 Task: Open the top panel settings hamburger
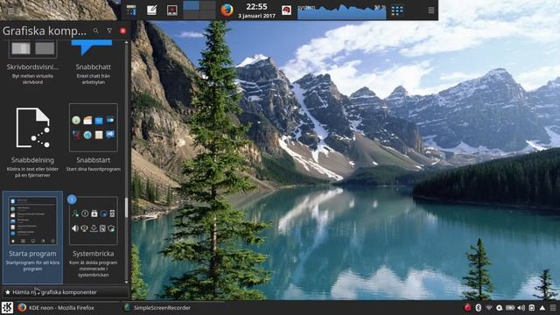point(431,10)
